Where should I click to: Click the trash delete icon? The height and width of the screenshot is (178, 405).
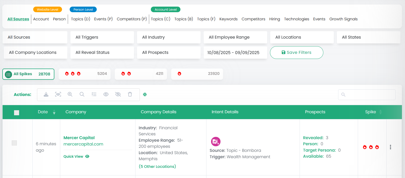click(x=130, y=94)
